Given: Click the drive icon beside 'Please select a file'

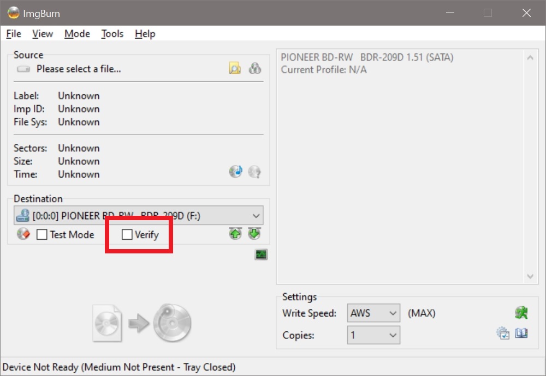Looking at the screenshot, I should (23, 69).
